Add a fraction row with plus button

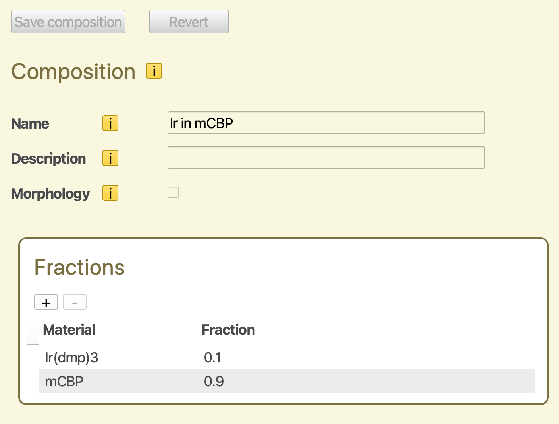click(46, 302)
